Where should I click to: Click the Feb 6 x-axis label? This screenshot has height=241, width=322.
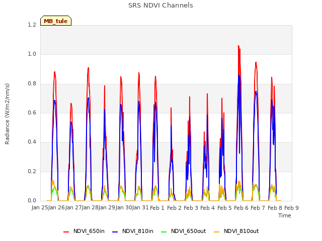[x=241, y=208]
